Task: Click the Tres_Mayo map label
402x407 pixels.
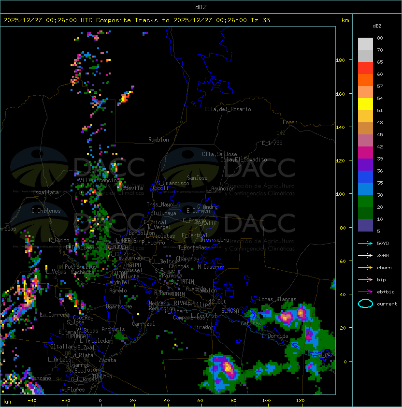Action: click(x=159, y=204)
